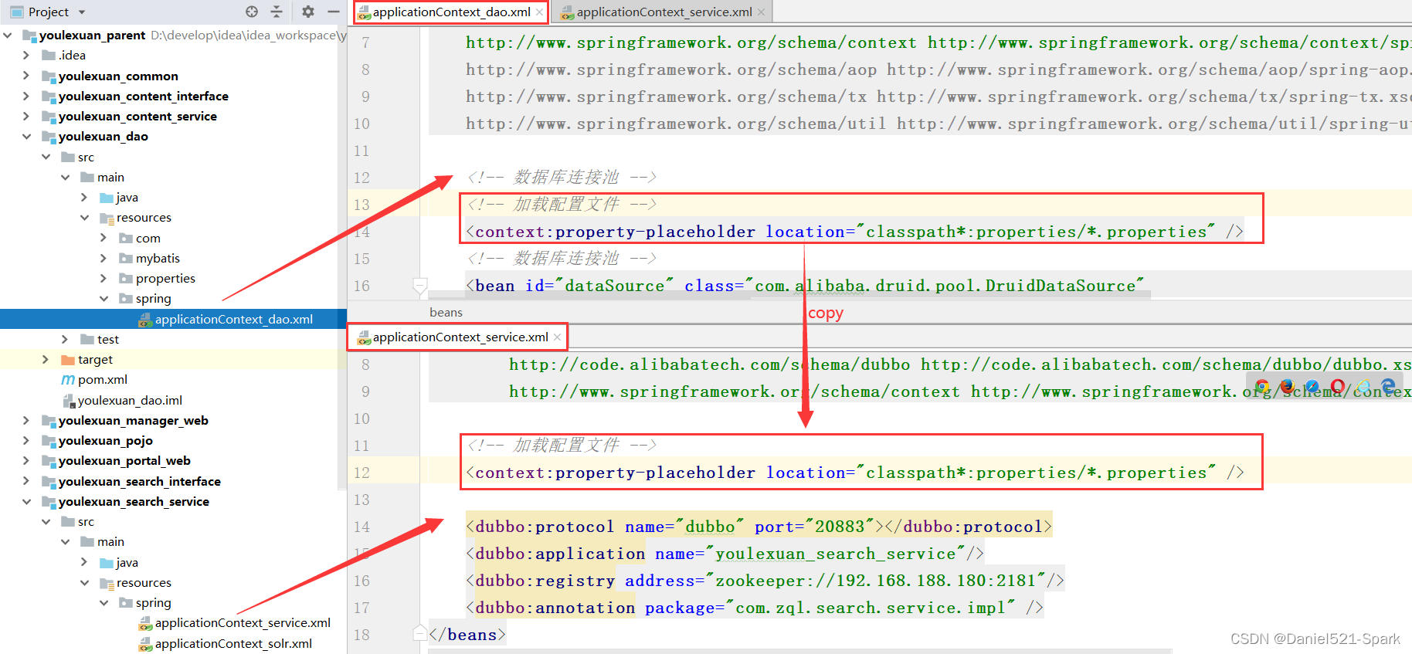
Task: Collapse the youlexuan_parent root node
Action: [8, 35]
